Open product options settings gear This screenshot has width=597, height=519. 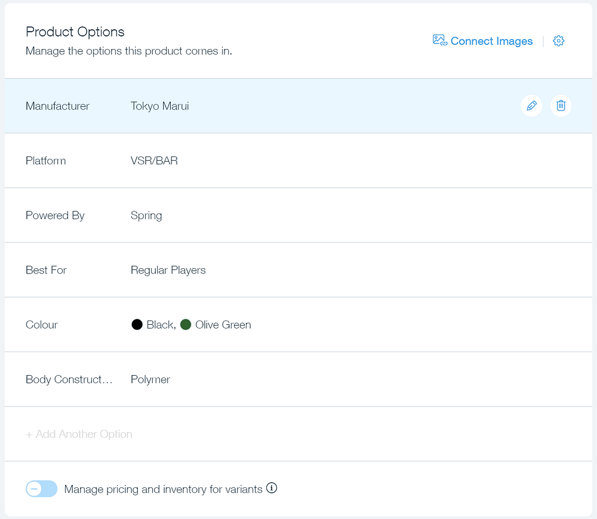[559, 41]
